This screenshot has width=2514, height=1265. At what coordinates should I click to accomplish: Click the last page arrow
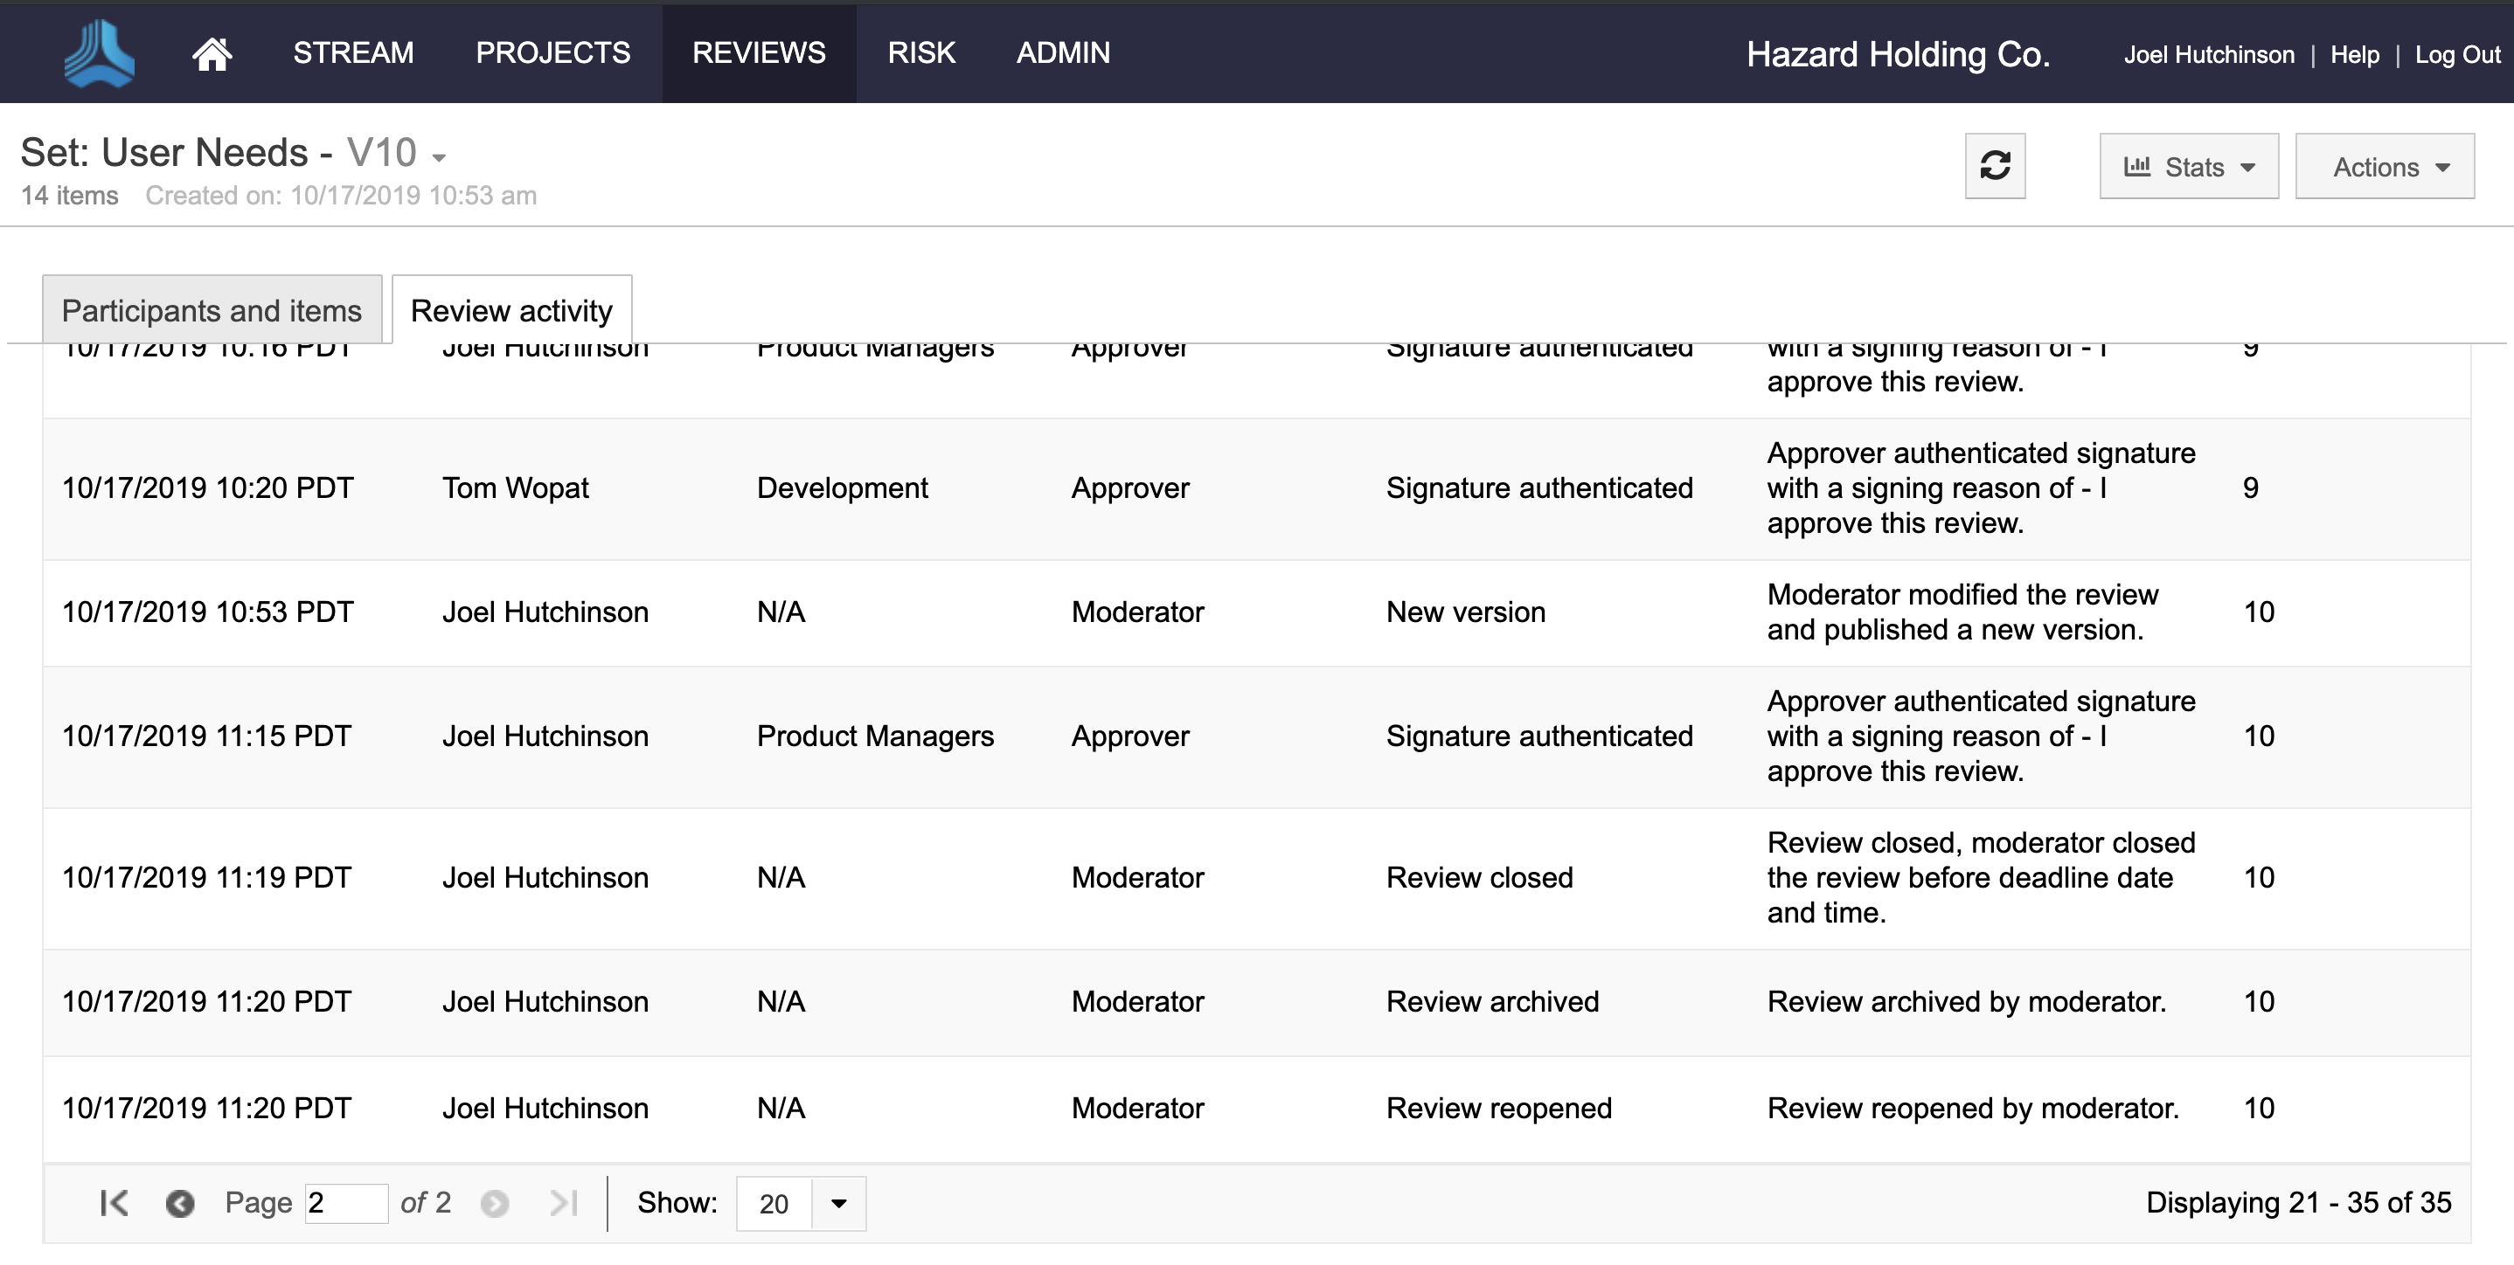(x=564, y=1203)
